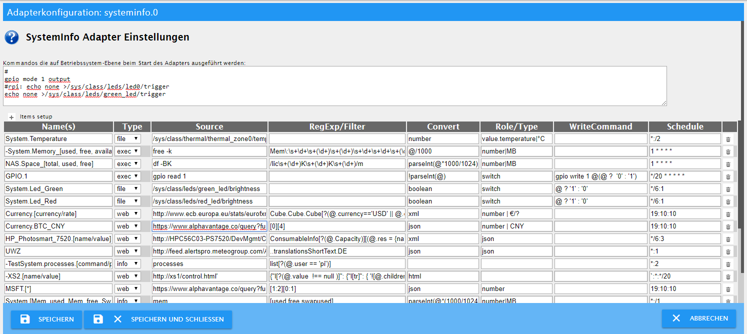
Task: Delete the UWZ row using trash icon
Action: 728,251
